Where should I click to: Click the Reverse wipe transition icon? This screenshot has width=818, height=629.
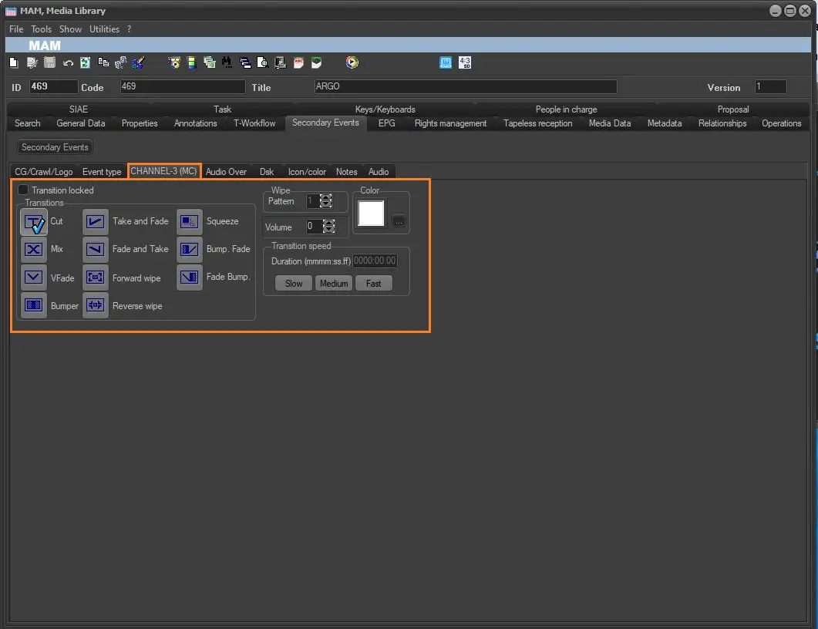(96, 305)
